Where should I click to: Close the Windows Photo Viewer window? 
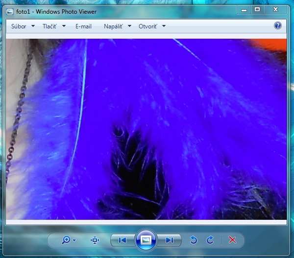coord(276,9)
